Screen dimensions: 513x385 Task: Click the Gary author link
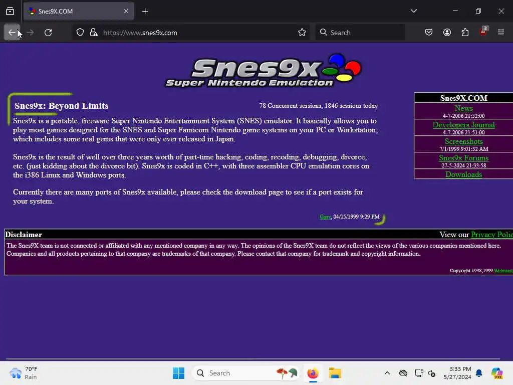click(325, 217)
